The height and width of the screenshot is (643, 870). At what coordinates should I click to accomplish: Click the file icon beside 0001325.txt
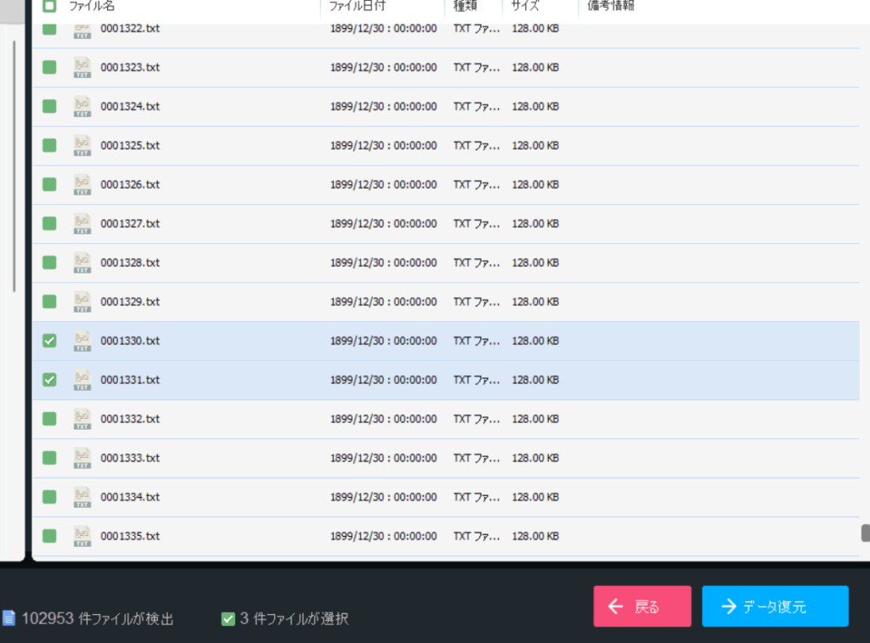(82, 145)
